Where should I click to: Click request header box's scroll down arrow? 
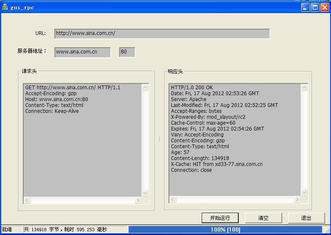click(145, 193)
